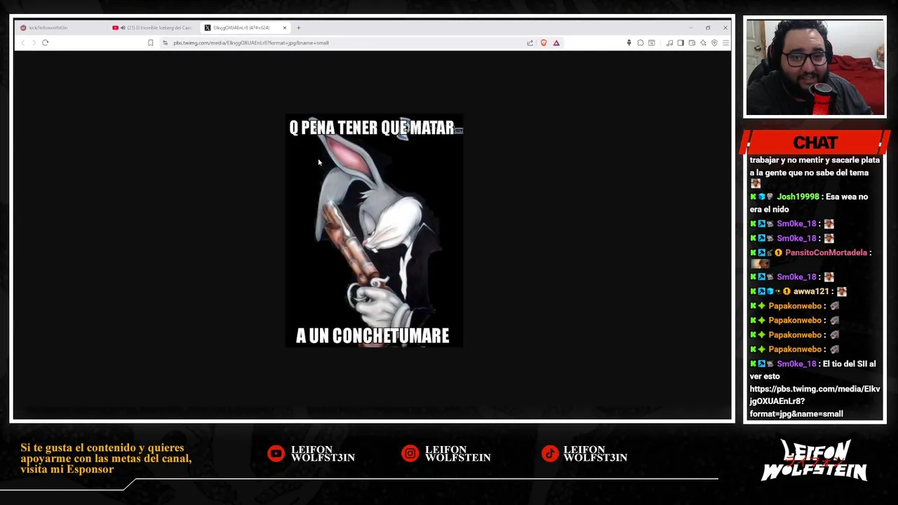The image size is (898, 505).
Task: Maximize or restore the browser window
Action: (x=708, y=28)
